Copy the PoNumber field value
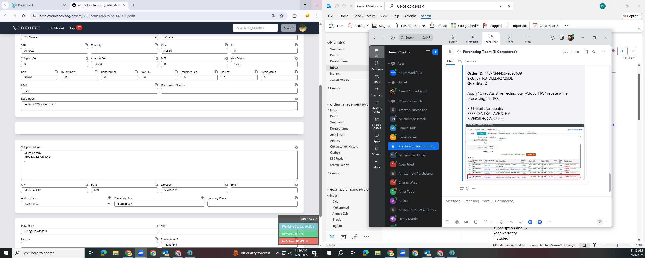The image size is (645, 258). pos(156,225)
